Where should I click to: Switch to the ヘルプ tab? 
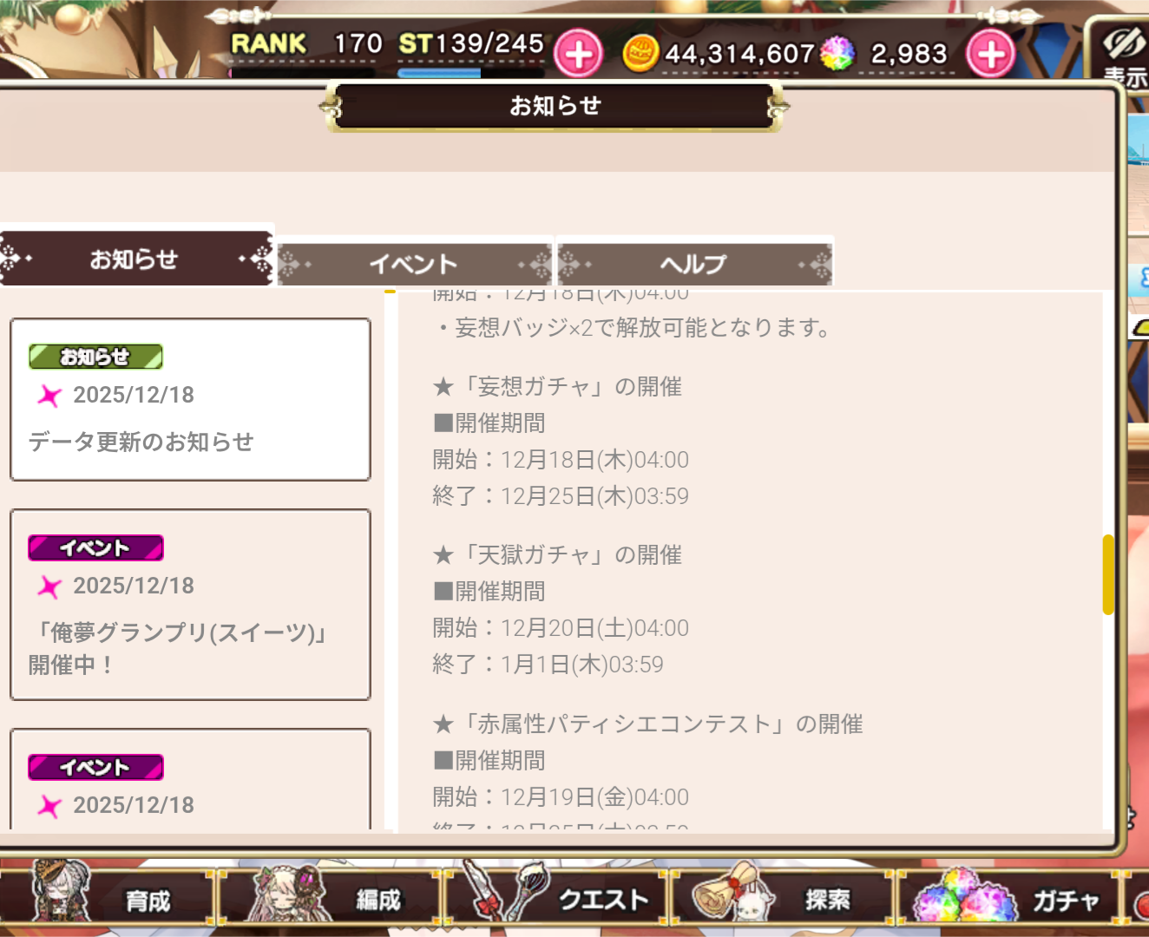[693, 263]
